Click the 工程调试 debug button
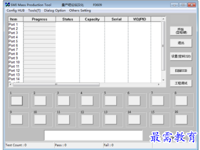This screenshot has height=150, width=200. (x=181, y=83)
